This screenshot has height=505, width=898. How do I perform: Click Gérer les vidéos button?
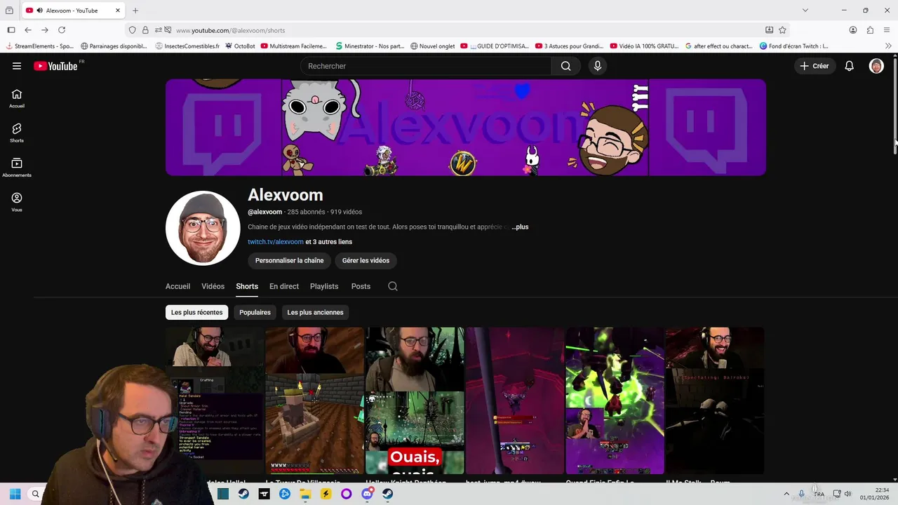[x=366, y=260]
